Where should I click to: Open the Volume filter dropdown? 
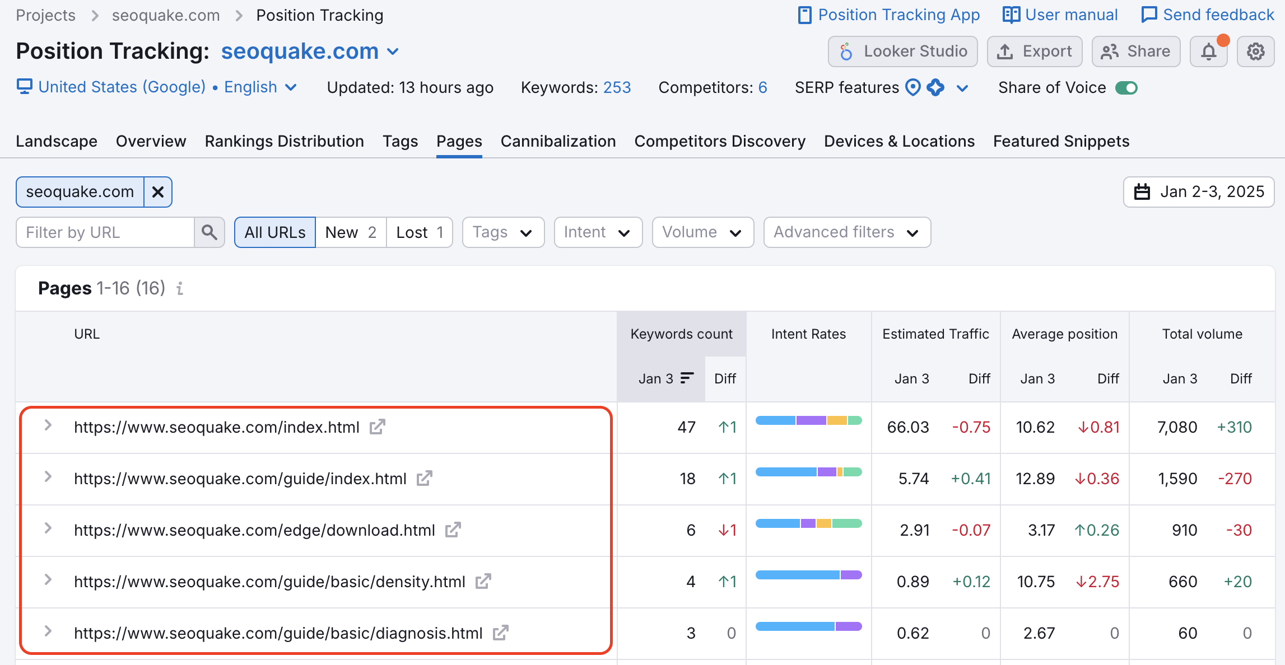tap(702, 232)
